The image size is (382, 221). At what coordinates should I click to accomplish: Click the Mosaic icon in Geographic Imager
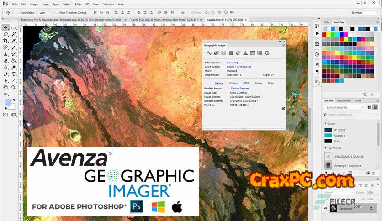click(231, 53)
